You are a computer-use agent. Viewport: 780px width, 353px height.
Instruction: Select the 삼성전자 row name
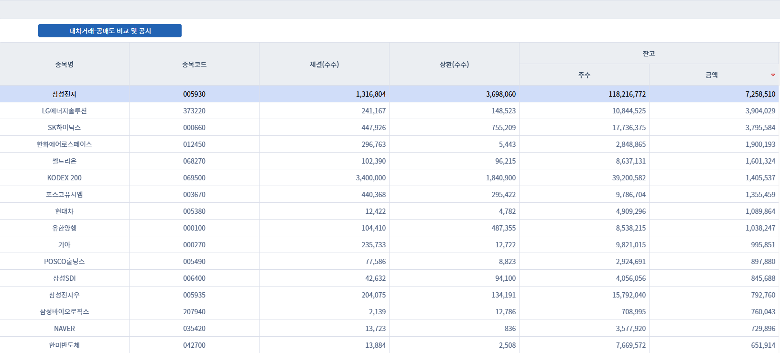(x=65, y=94)
